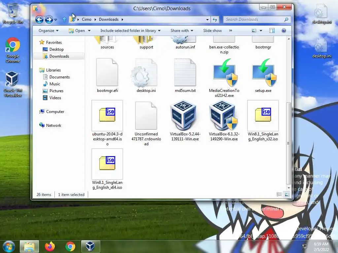Select the Recycle Bin desktop icon
This screenshot has height=253, width=338.
[x=13, y=14]
